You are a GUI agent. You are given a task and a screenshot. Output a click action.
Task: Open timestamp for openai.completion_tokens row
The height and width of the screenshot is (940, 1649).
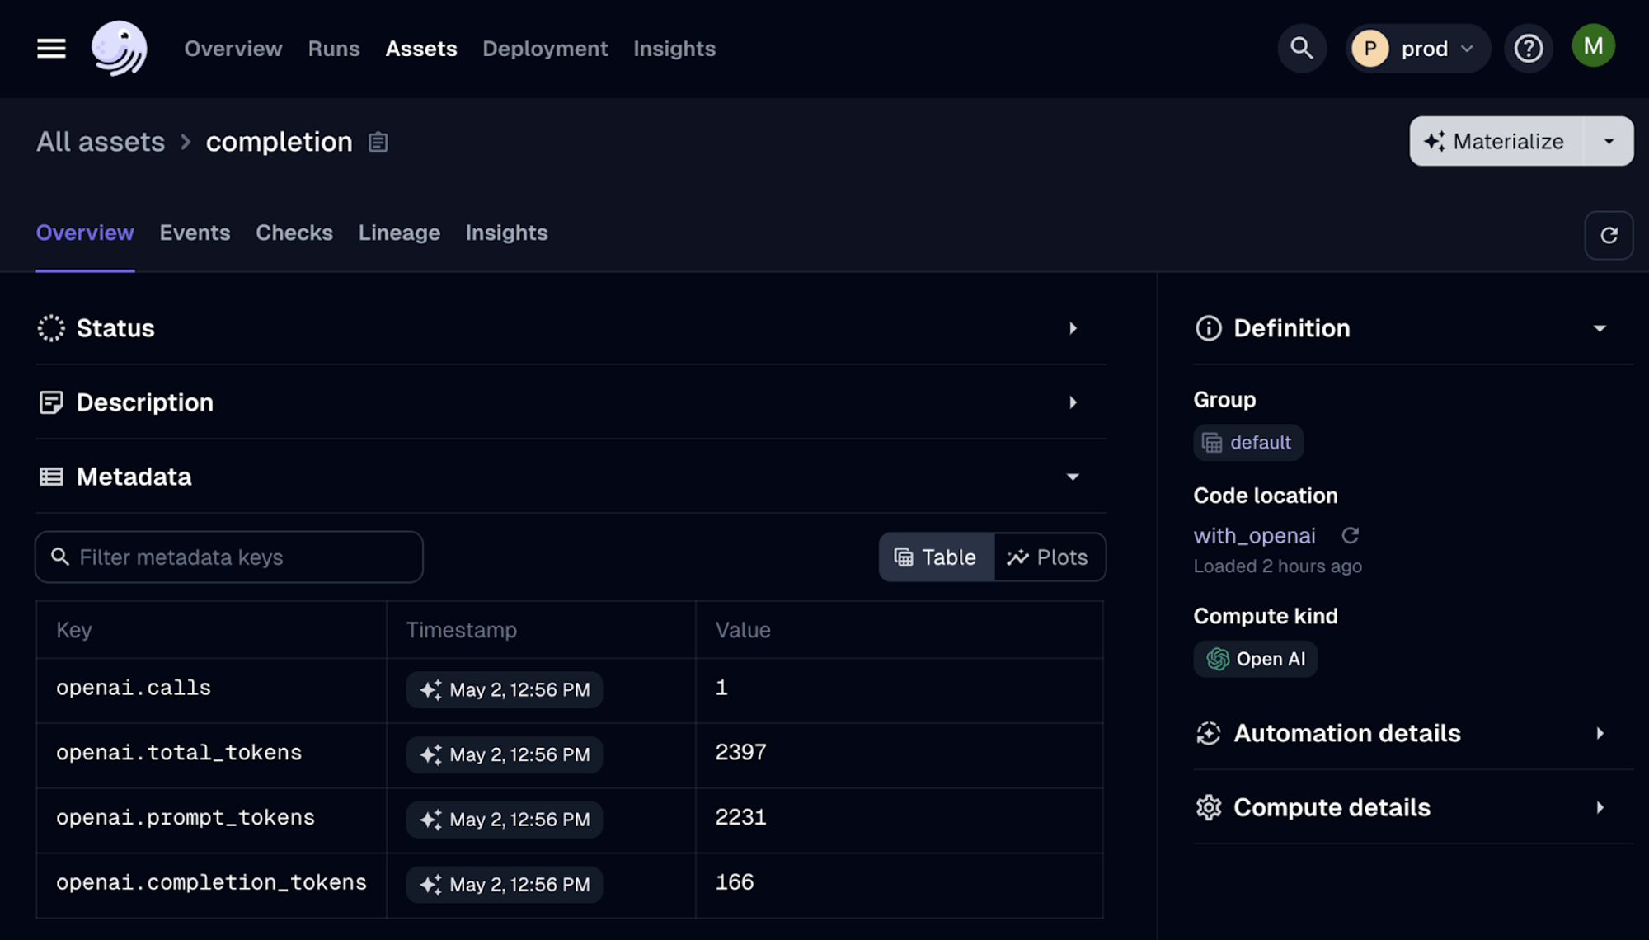(505, 885)
